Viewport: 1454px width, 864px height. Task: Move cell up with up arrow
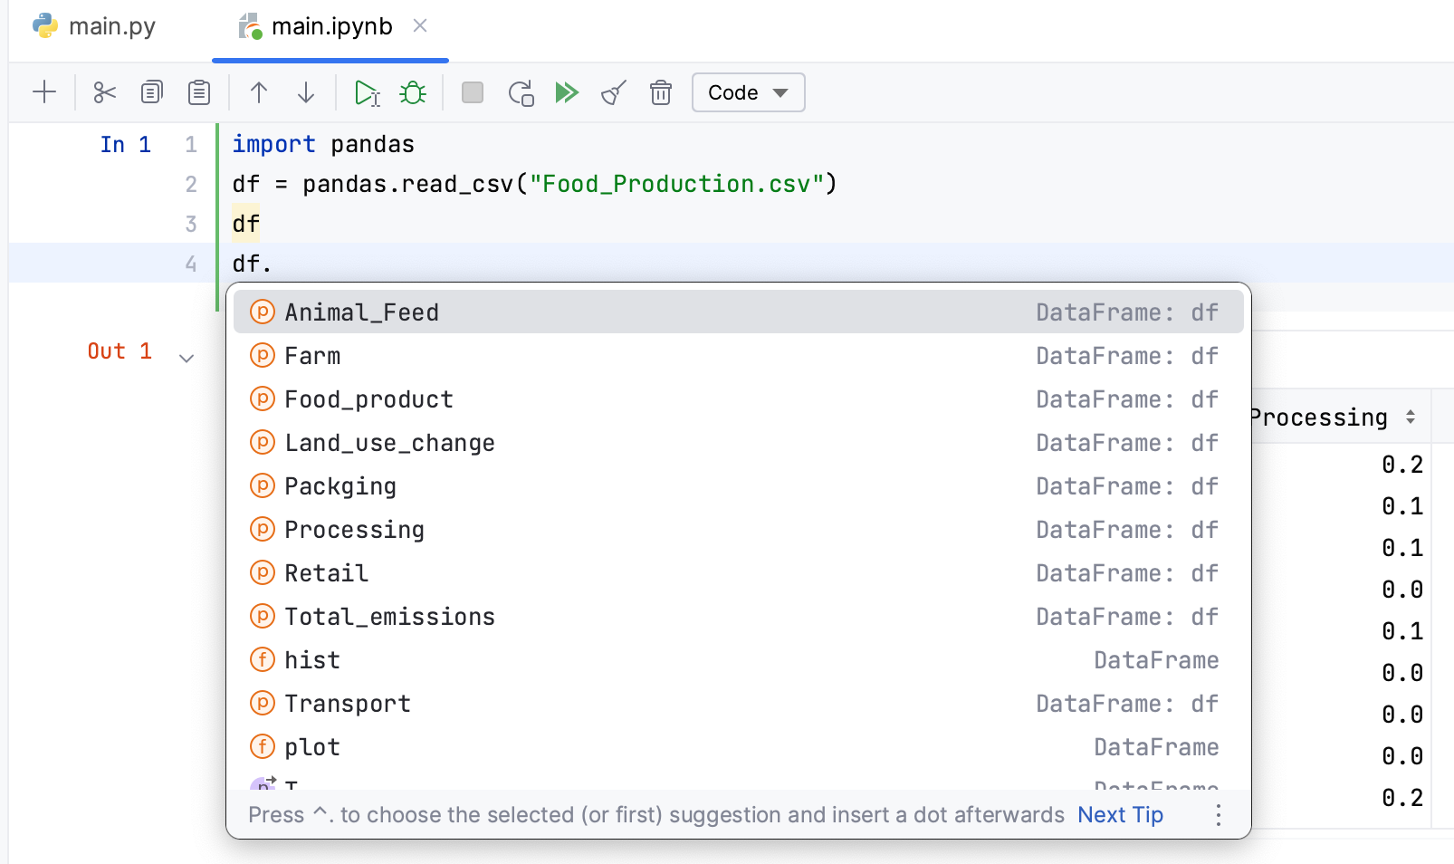(259, 92)
